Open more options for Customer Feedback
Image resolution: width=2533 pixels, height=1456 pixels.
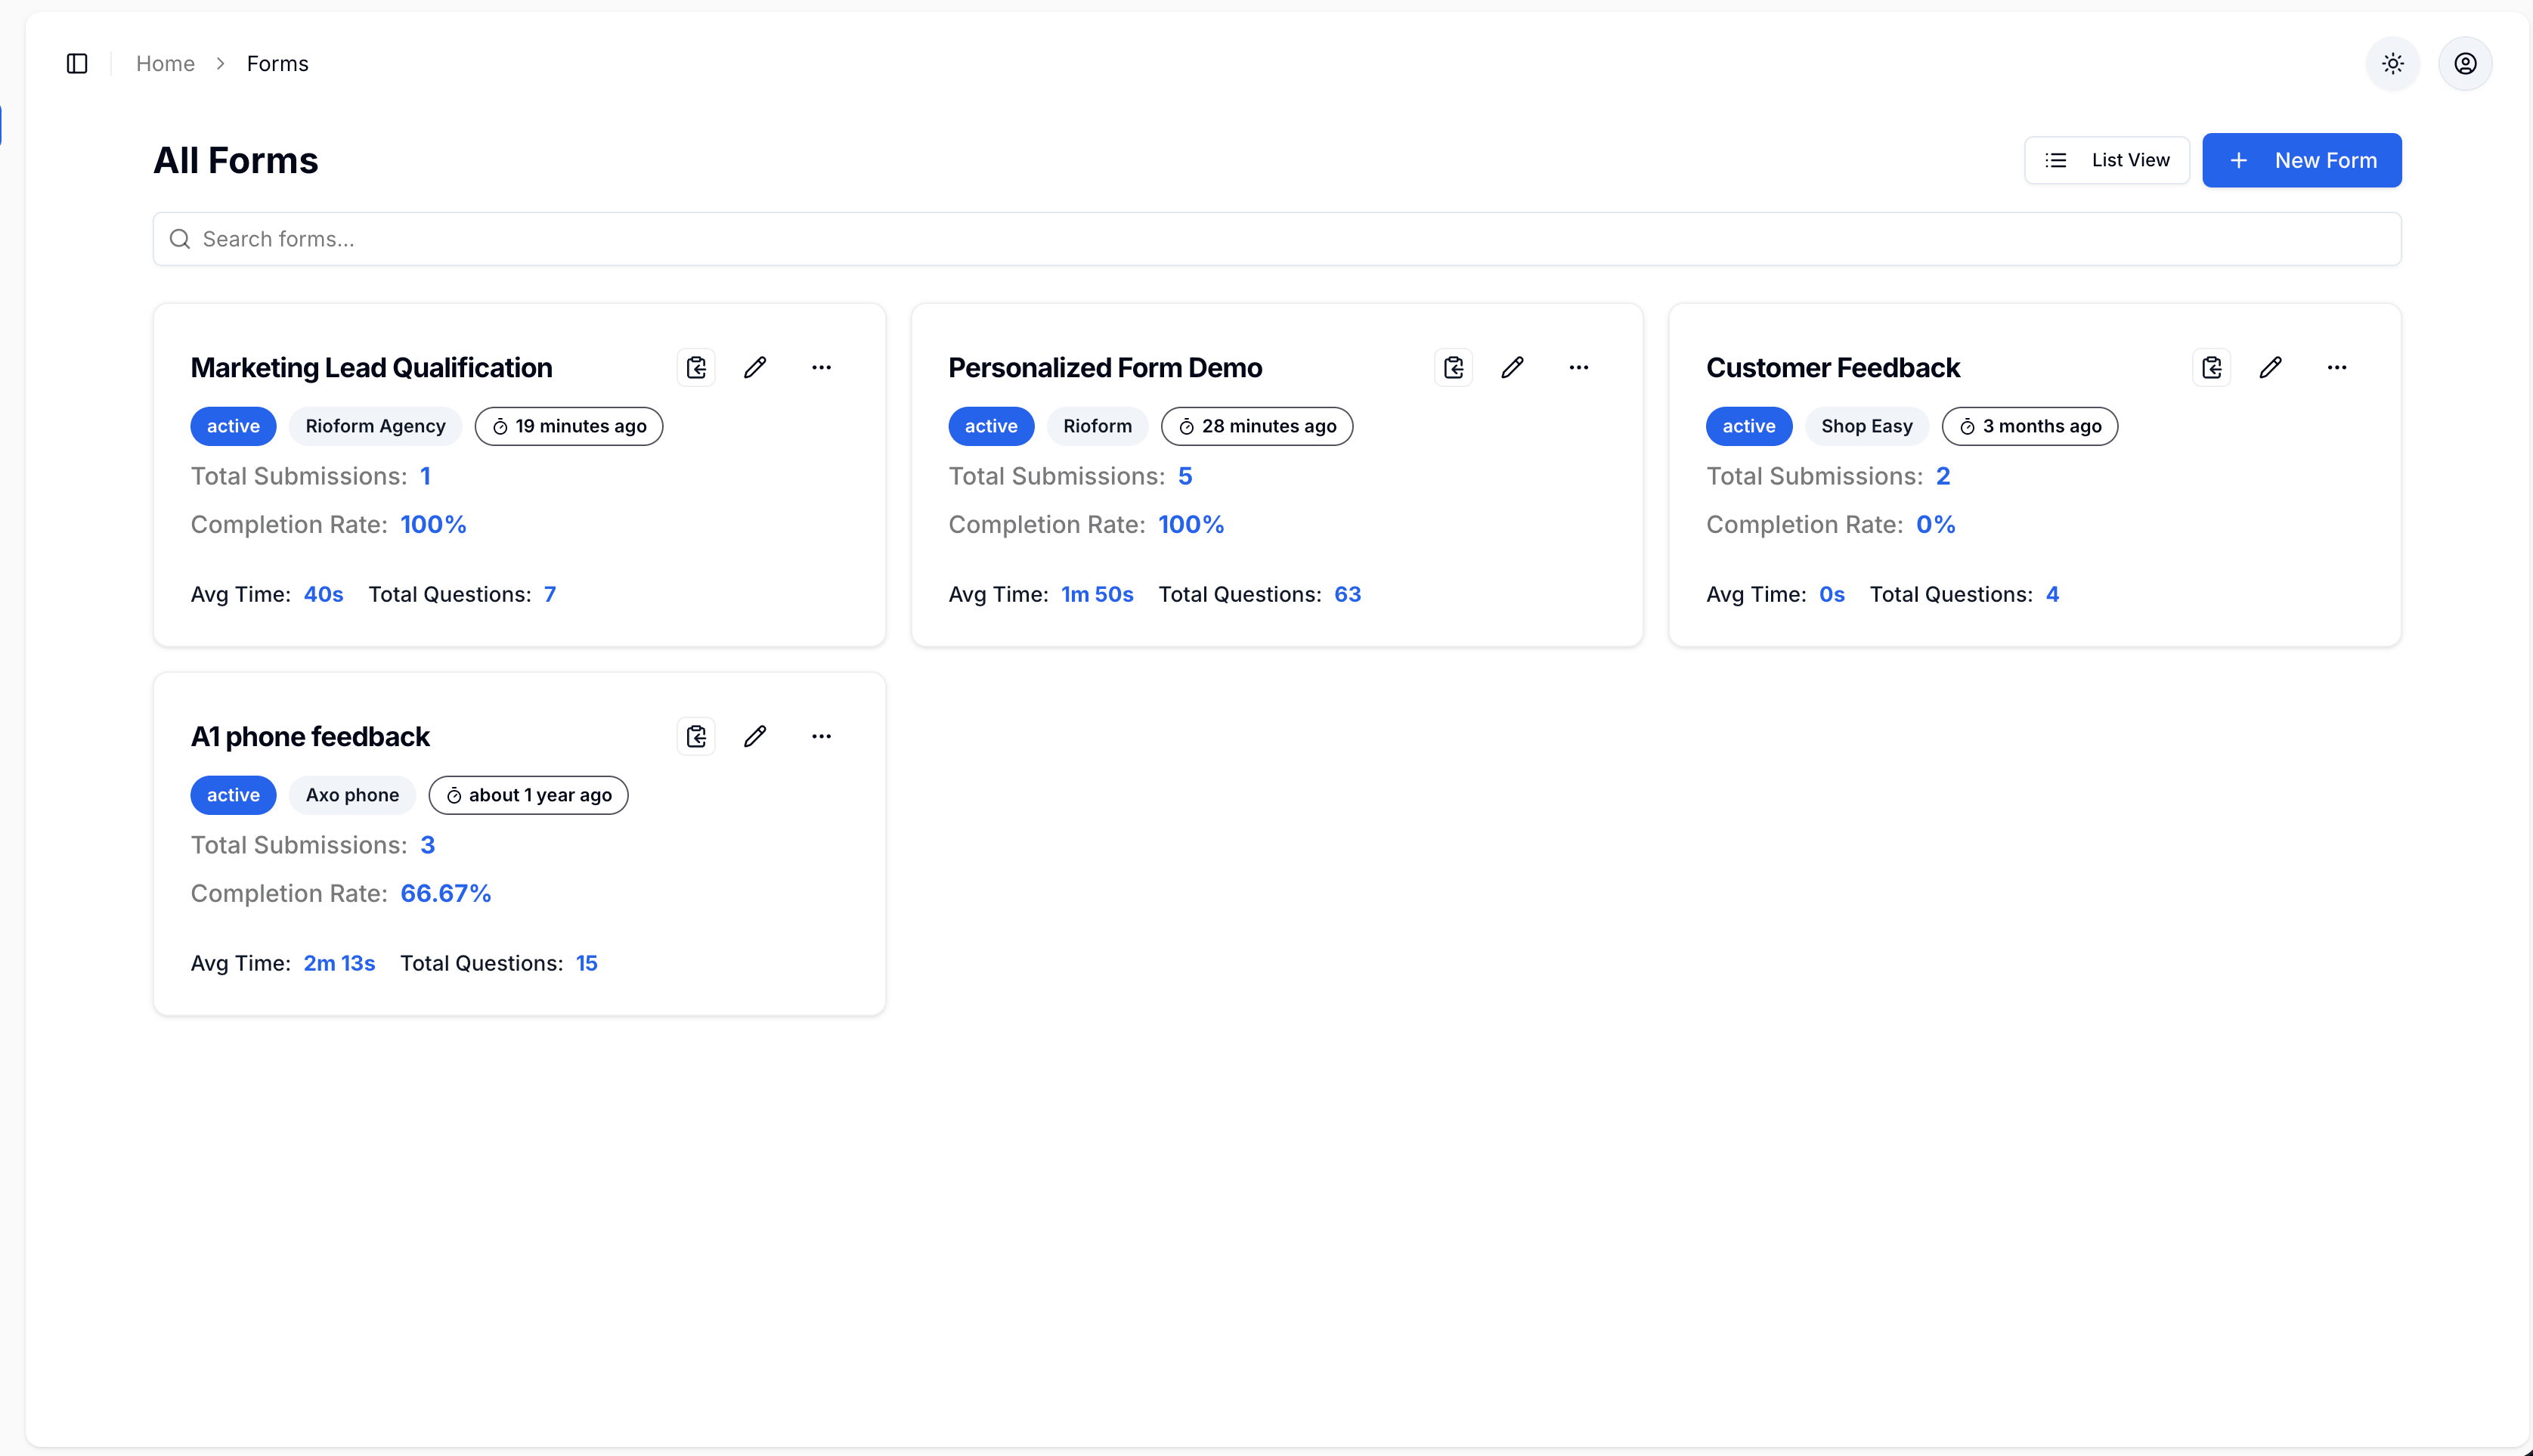2336,367
